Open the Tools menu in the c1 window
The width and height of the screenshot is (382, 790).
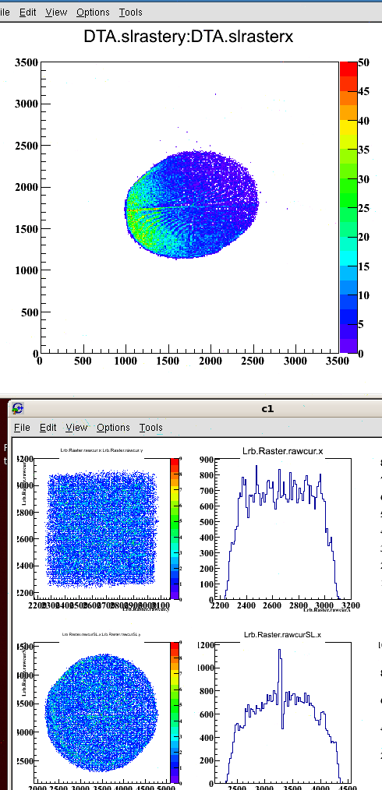click(x=150, y=427)
